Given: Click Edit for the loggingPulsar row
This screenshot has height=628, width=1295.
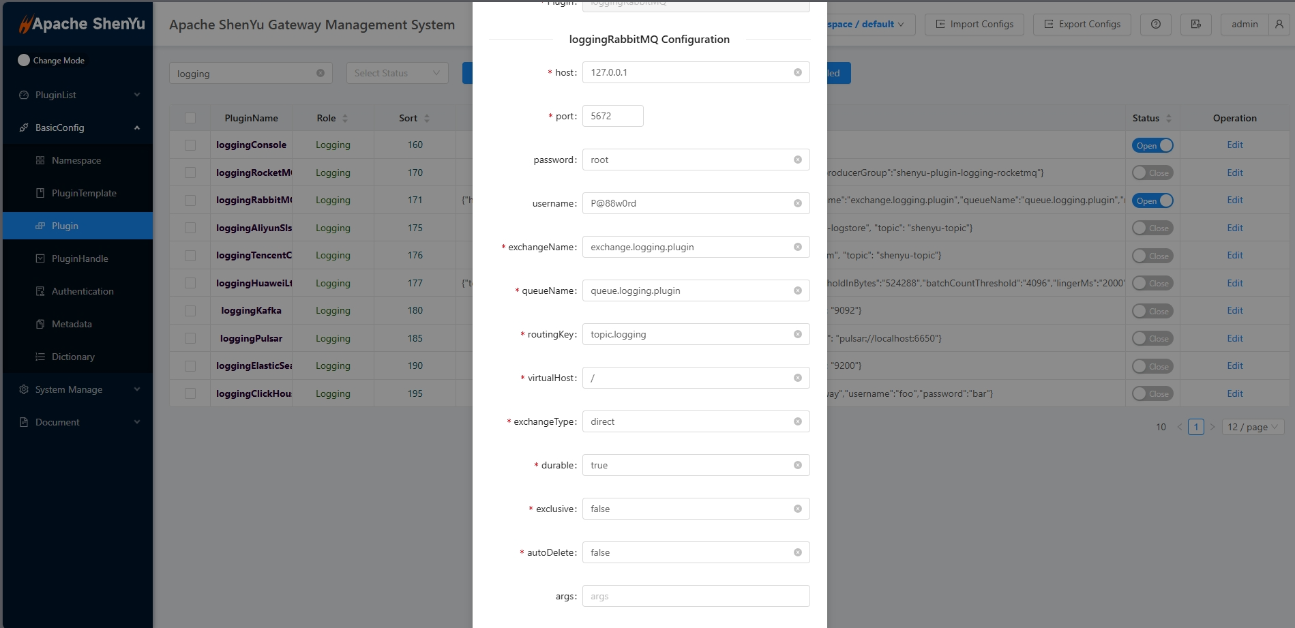Looking at the screenshot, I should click(1234, 338).
